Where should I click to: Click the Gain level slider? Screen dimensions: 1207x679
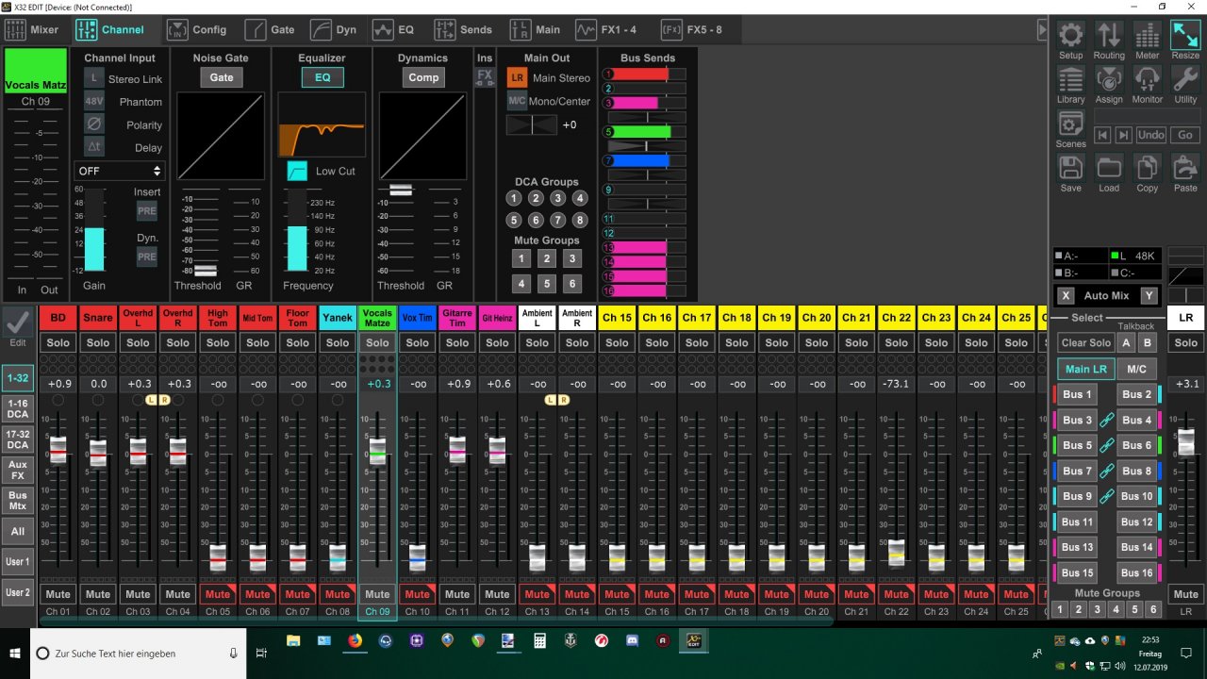coord(93,229)
